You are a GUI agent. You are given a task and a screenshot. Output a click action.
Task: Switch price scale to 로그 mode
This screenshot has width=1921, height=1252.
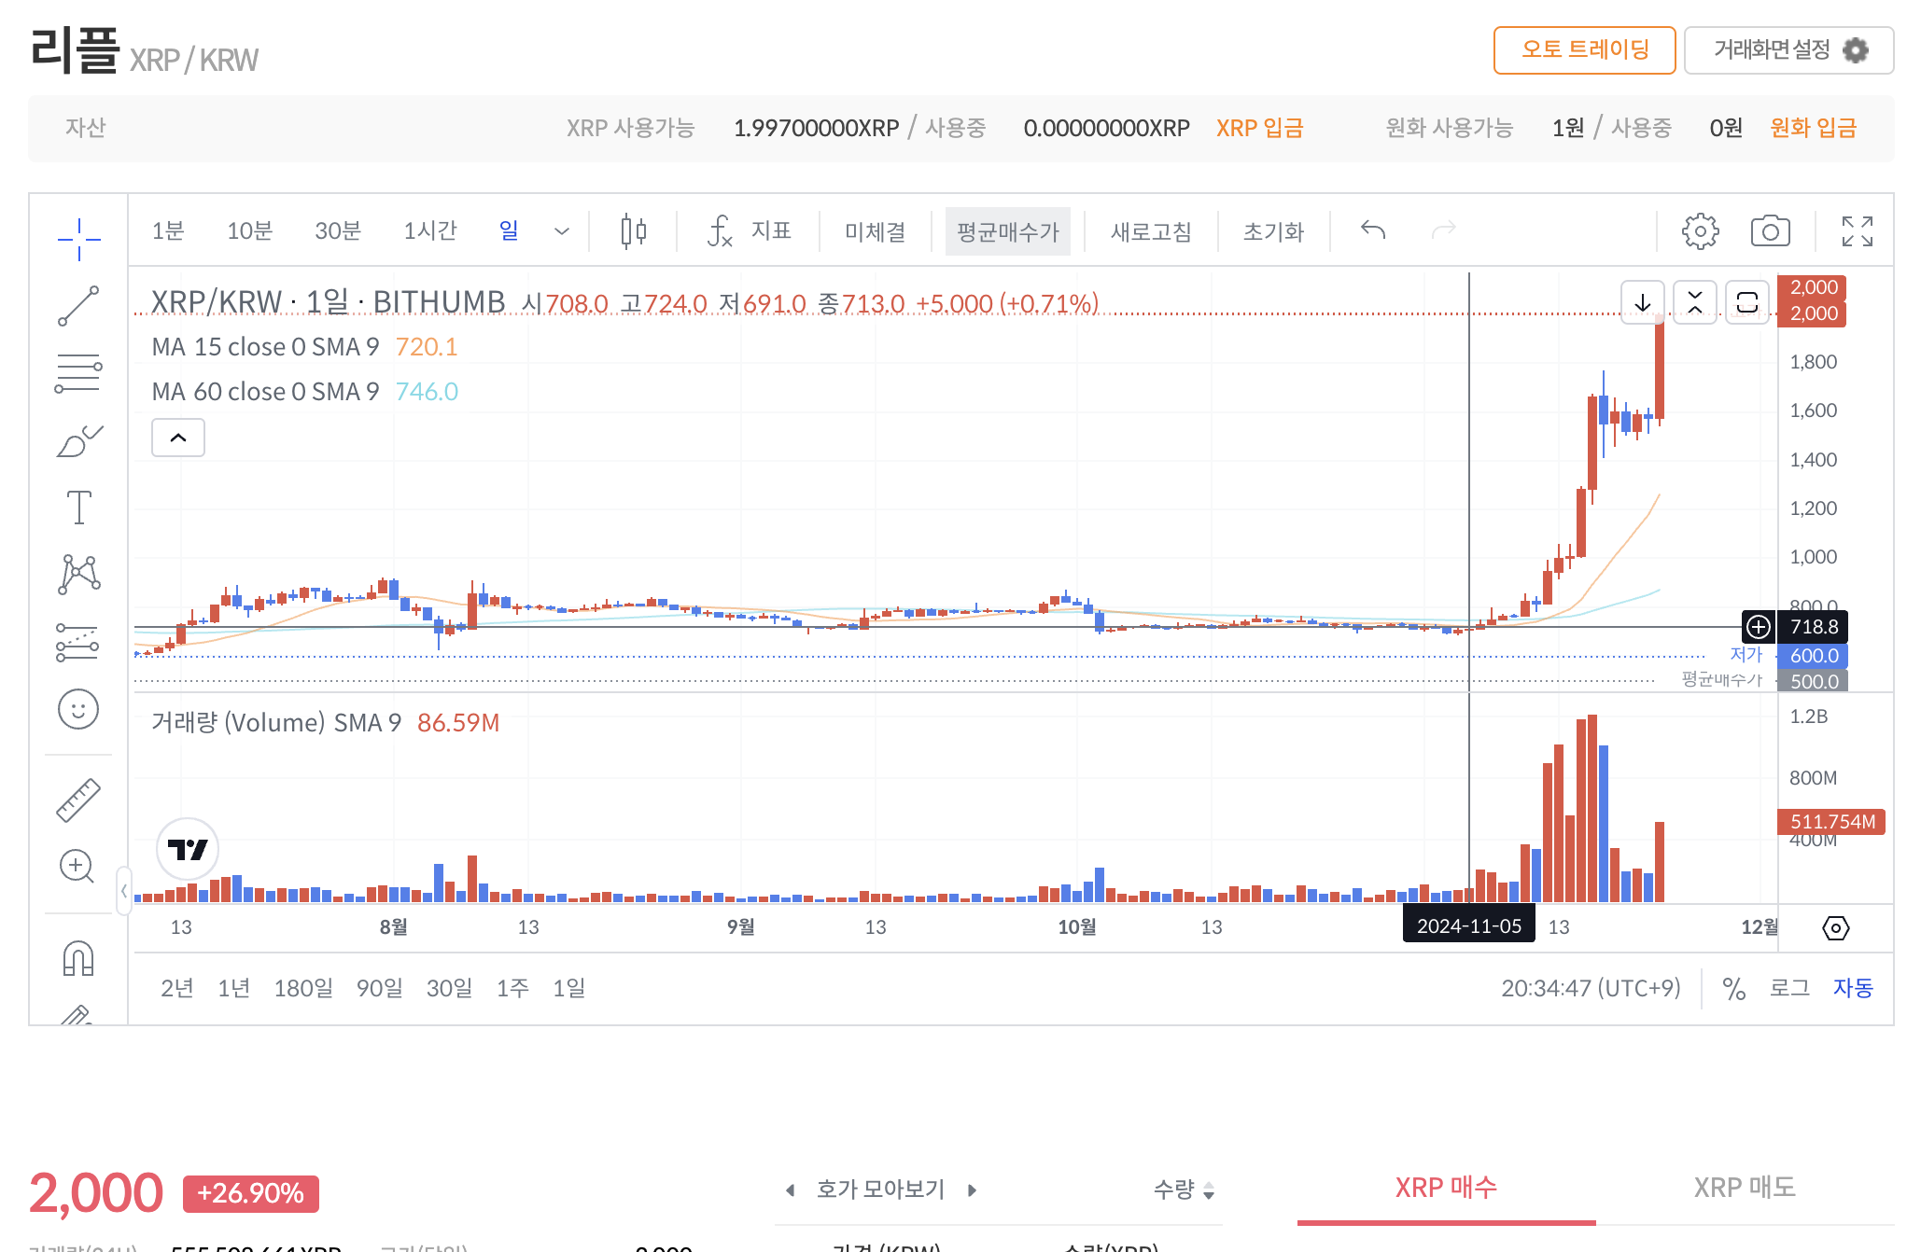click(1789, 988)
